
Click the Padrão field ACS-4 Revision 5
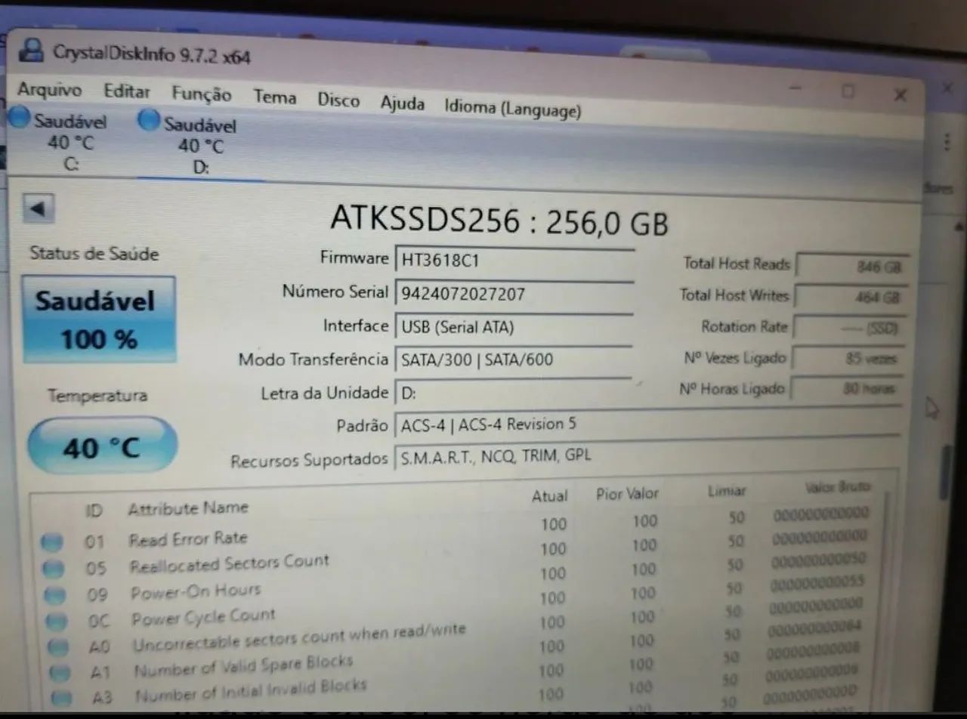pyautogui.click(x=647, y=424)
